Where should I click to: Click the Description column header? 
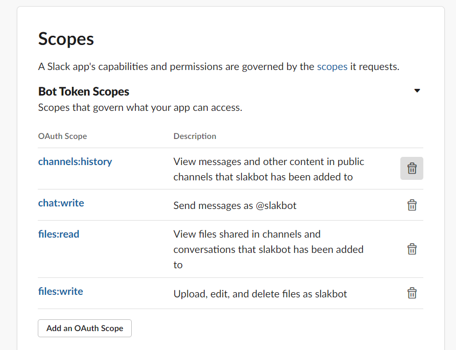tap(195, 136)
